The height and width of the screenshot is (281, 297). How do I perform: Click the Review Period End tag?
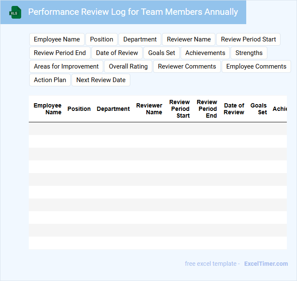pos(60,53)
